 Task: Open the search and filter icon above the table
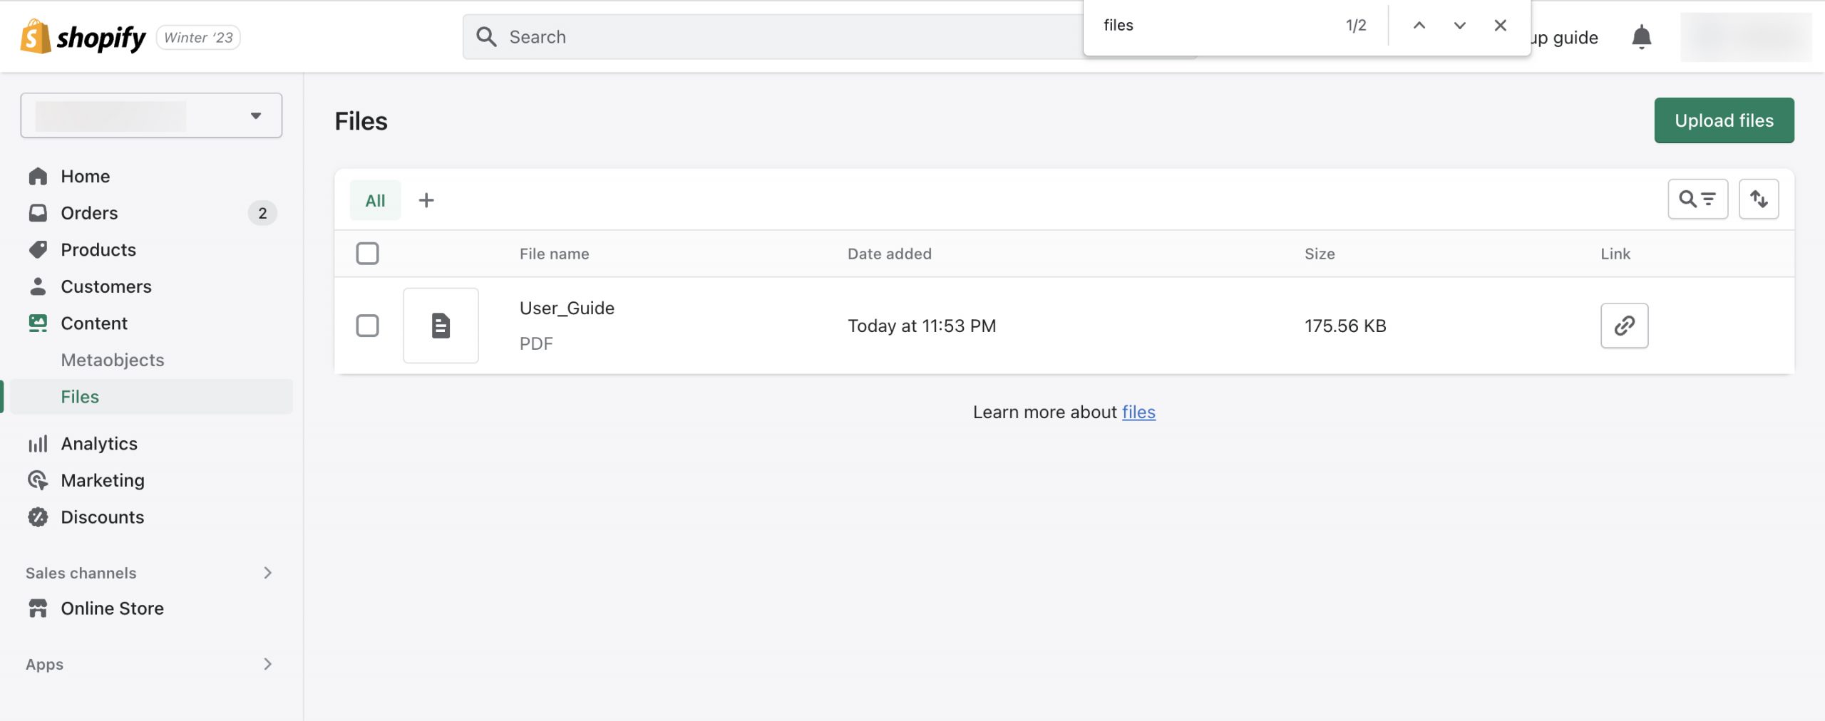(1697, 199)
